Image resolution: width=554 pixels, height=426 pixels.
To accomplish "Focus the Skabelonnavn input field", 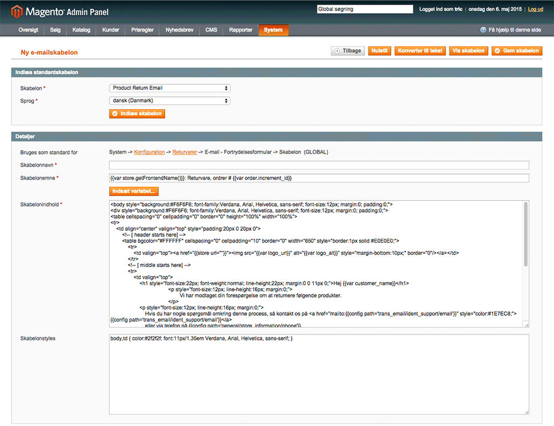I will pos(319,165).
